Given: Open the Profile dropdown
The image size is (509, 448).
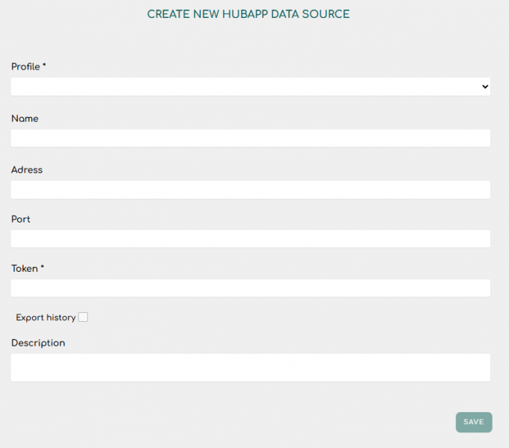Looking at the screenshot, I should (x=250, y=87).
